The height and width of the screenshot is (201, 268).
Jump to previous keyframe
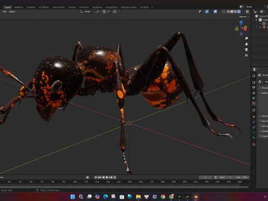(x=99, y=178)
